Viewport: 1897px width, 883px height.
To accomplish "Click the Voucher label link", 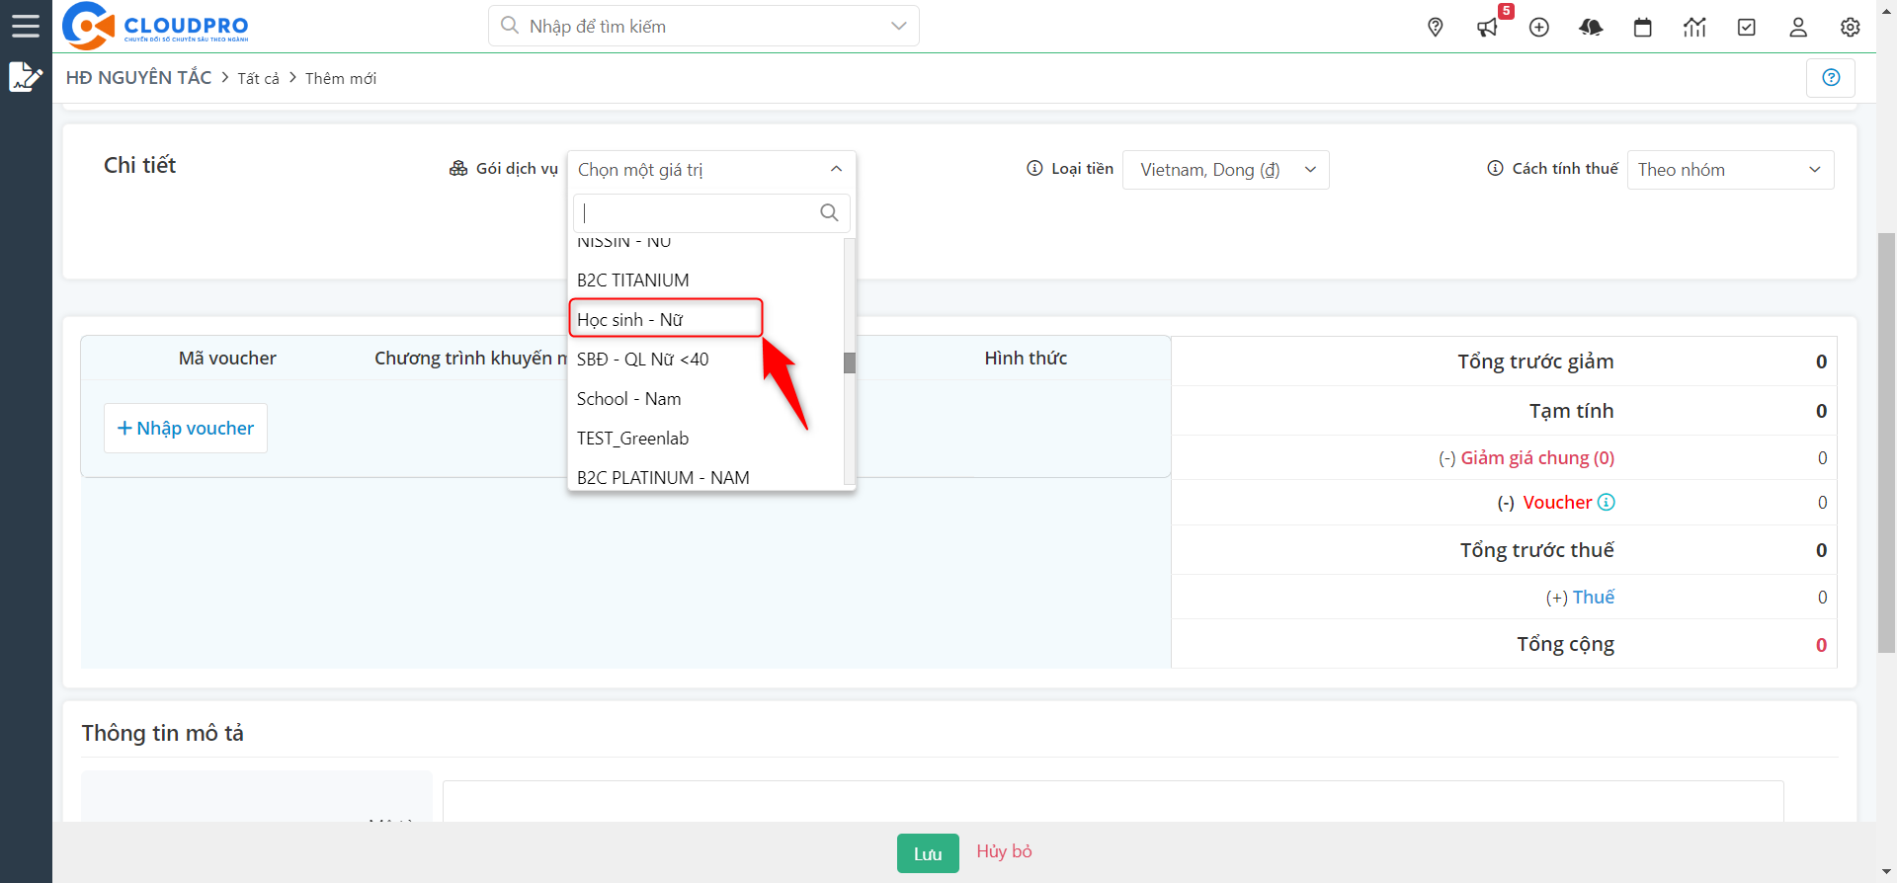I will [1557, 502].
